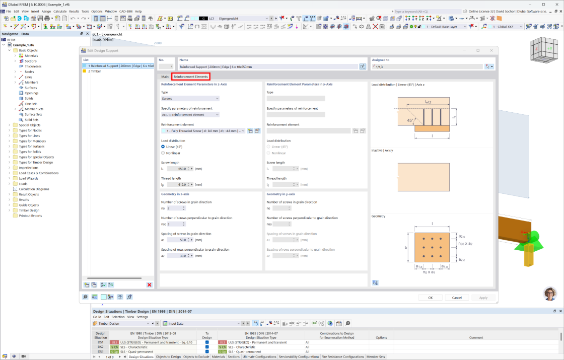Open the CAD-BIM menu
The width and height of the screenshot is (564, 360).
(126, 12)
